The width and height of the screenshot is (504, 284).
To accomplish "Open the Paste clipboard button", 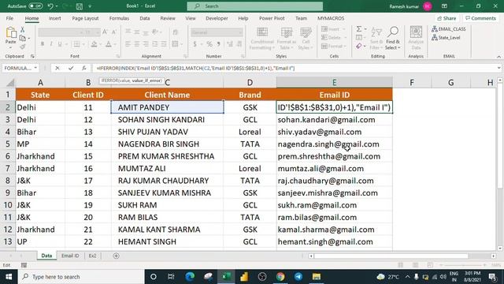I will [10, 36].
